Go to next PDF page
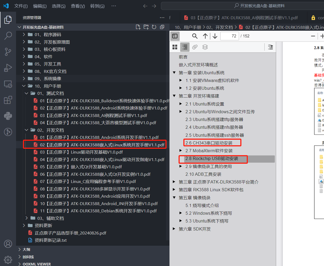This screenshot has height=266, width=324. point(215,36)
